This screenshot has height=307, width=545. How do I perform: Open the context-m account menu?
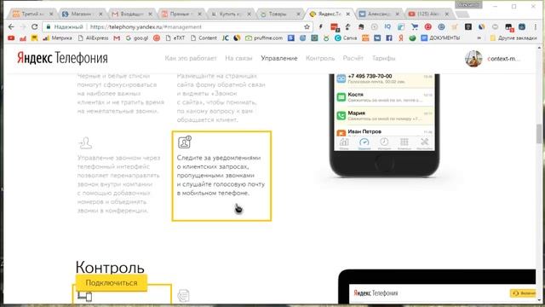click(x=503, y=59)
